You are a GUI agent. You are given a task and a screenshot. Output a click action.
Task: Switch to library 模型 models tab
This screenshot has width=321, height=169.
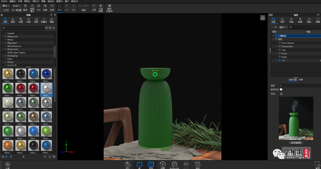pos(52,20)
